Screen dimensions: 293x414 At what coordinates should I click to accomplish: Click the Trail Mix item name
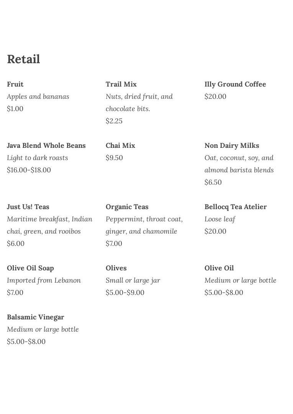[x=121, y=84]
